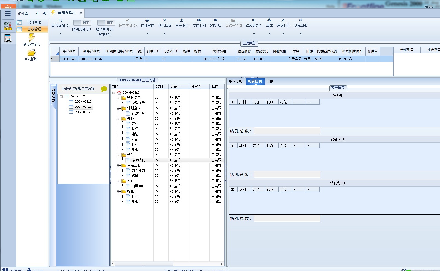Click the 指示检查 checkbox icon

click(x=164, y=20)
